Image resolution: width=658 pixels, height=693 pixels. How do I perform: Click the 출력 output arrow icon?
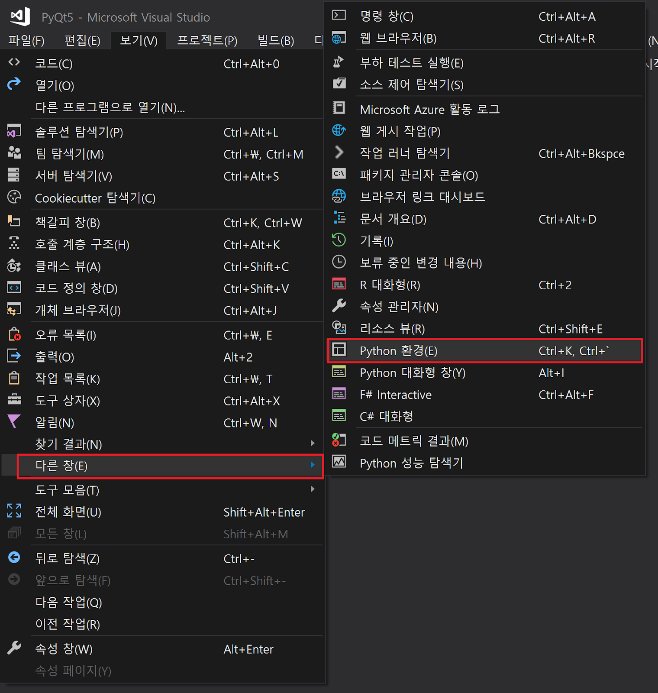(x=14, y=356)
